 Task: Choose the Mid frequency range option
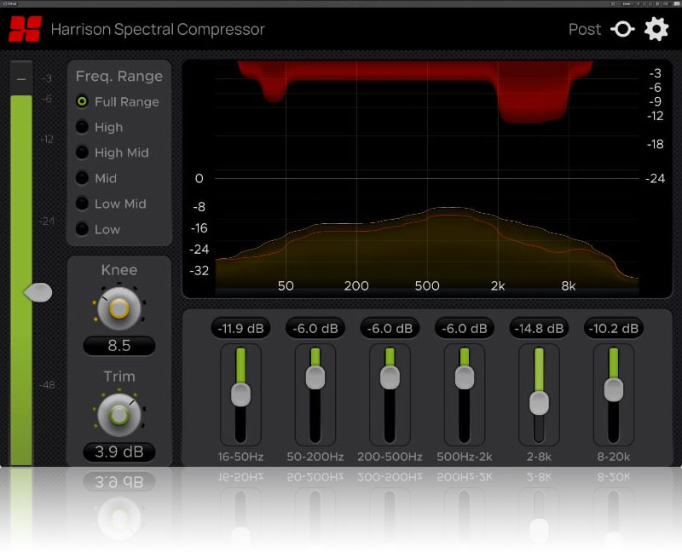point(82,178)
